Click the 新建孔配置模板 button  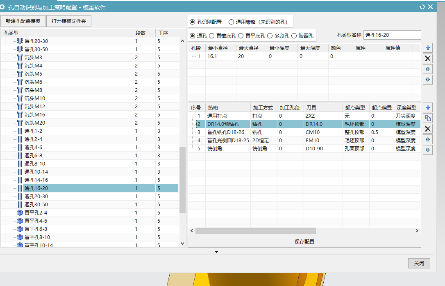coord(23,21)
